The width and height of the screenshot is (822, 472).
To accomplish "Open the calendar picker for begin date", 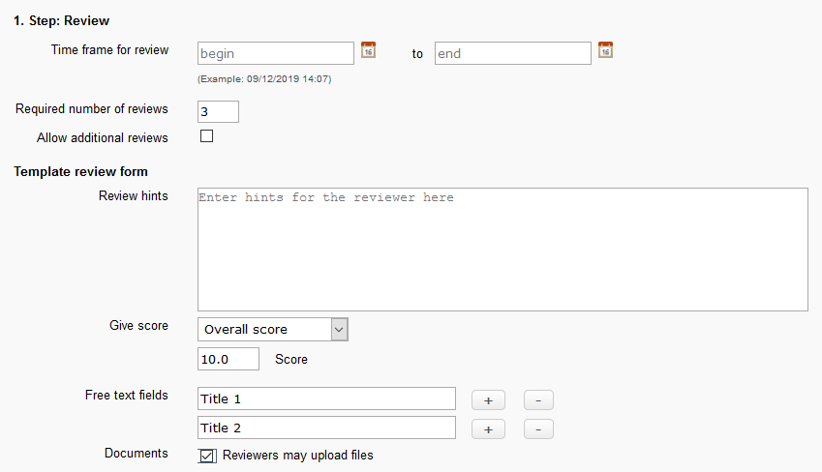I will [x=368, y=50].
